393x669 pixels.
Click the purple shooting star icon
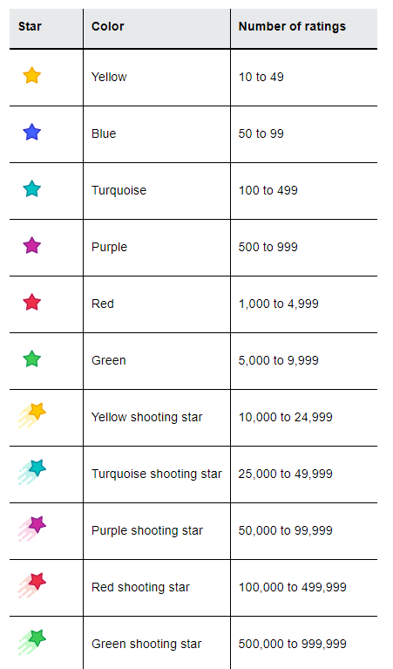pos(32,529)
